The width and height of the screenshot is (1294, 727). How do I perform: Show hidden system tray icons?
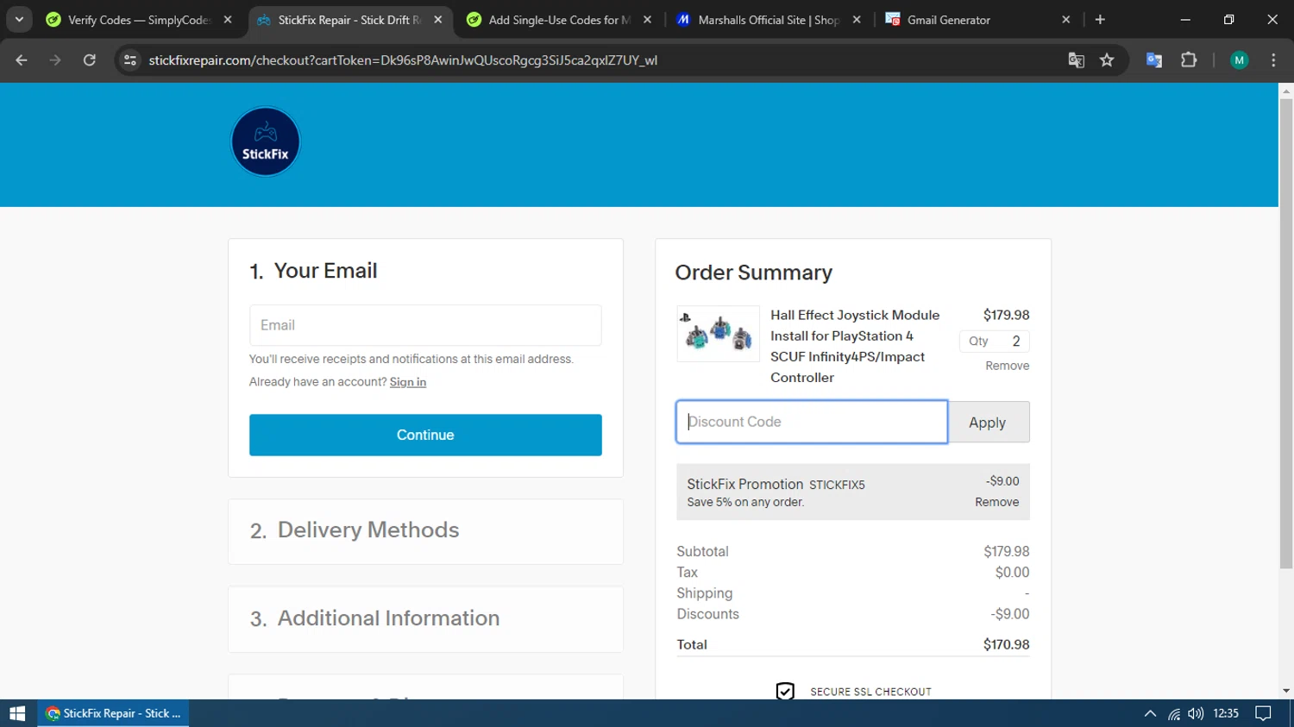(x=1150, y=713)
